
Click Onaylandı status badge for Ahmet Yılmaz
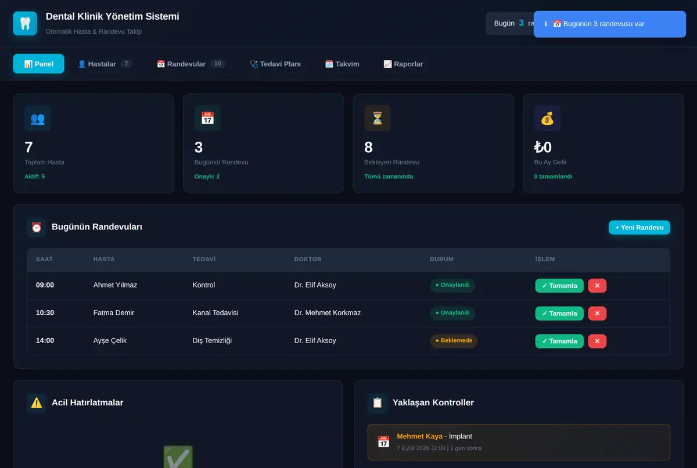point(452,285)
